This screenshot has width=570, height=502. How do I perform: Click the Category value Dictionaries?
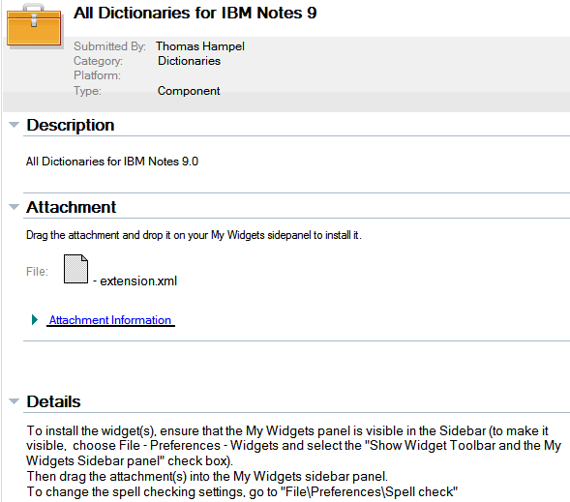pyautogui.click(x=189, y=61)
